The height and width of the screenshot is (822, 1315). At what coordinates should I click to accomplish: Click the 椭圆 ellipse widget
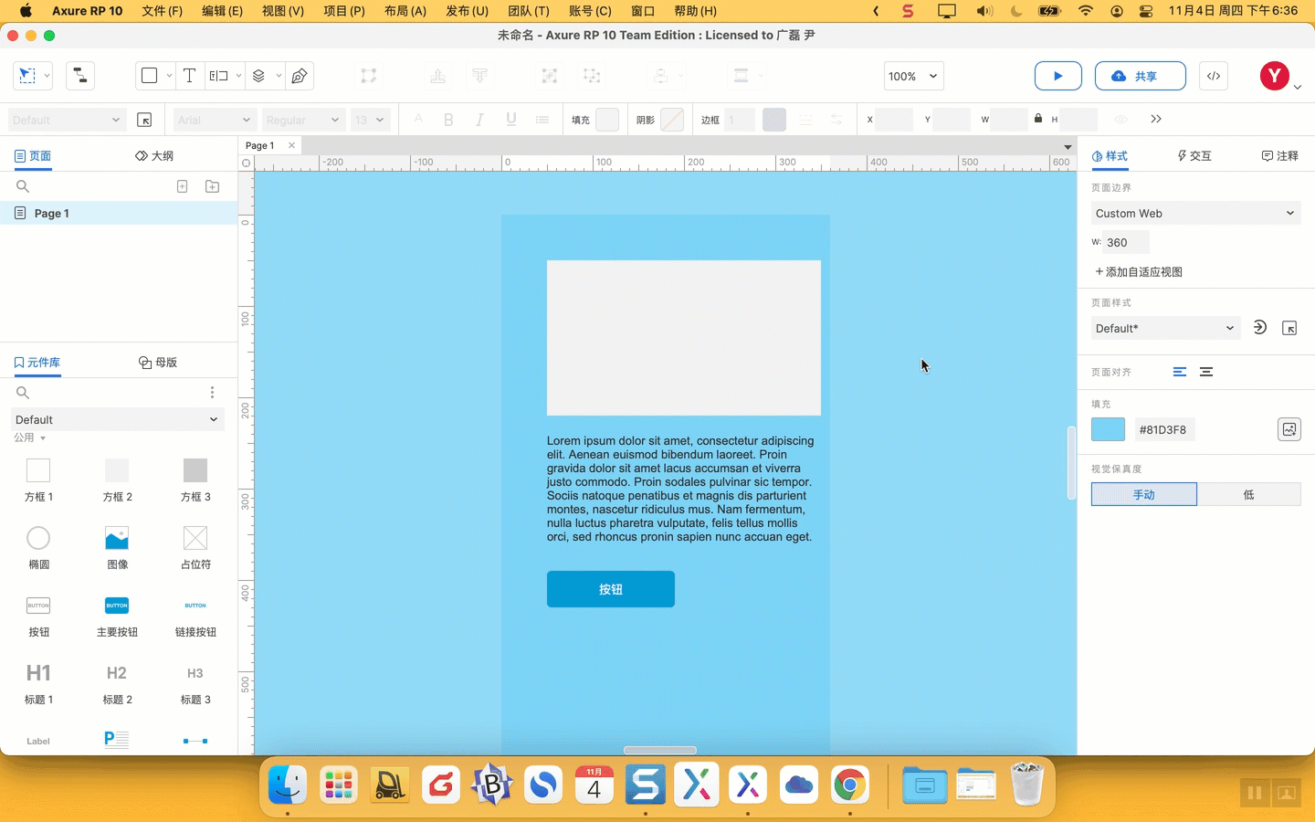click(x=38, y=548)
